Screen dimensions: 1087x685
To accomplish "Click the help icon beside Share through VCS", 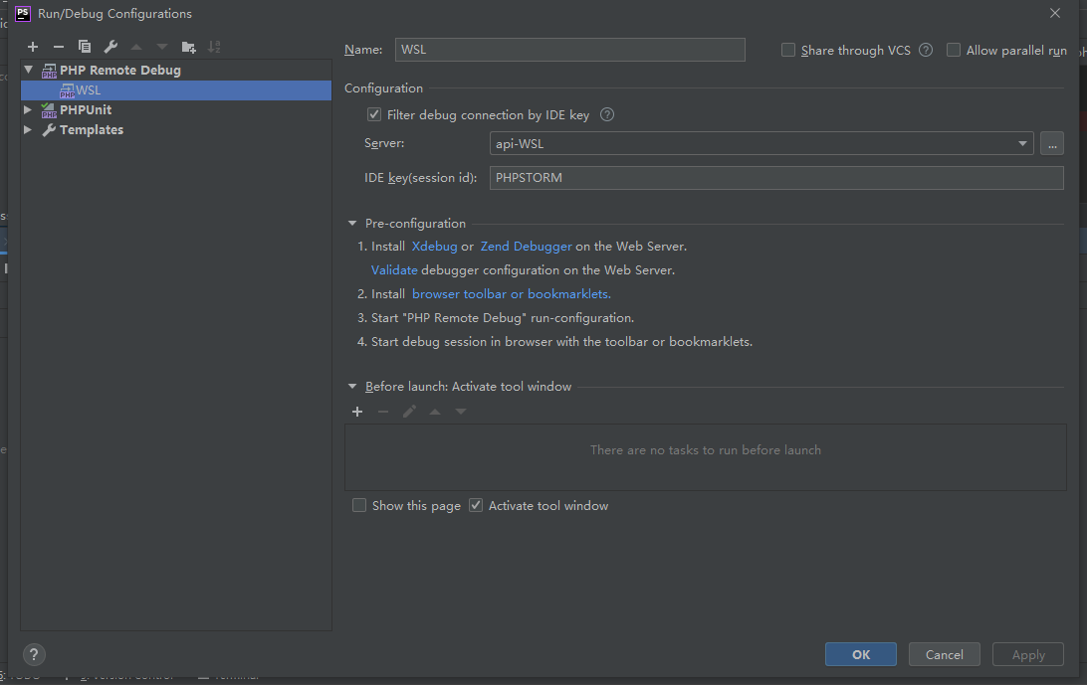I will (926, 50).
